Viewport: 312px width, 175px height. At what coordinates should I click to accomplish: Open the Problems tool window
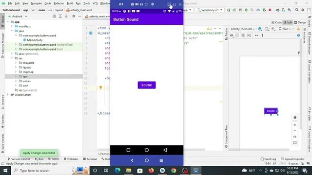[71, 159]
